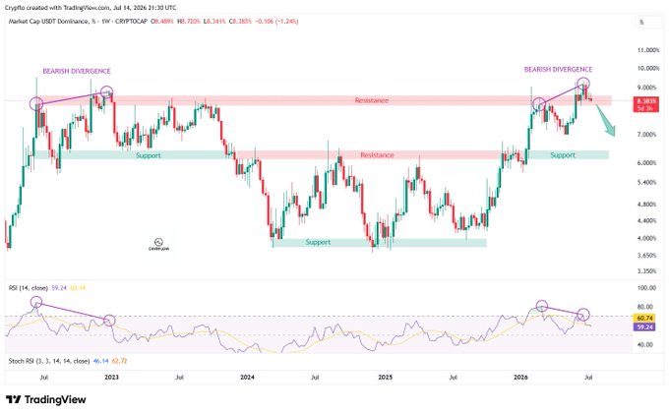Click the Close value C8.383%
The image size is (669, 415).
click(x=240, y=21)
